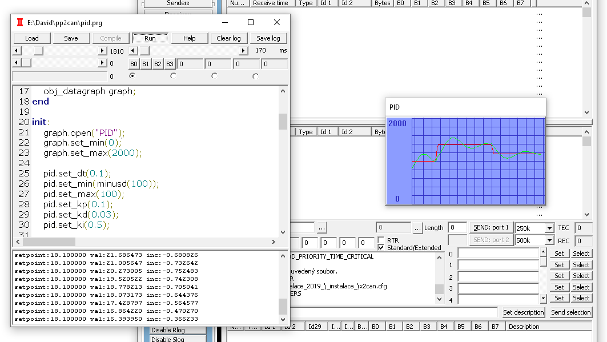This screenshot has height=342, width=607.
Task: Save the log to file
Action: [268, 38]
